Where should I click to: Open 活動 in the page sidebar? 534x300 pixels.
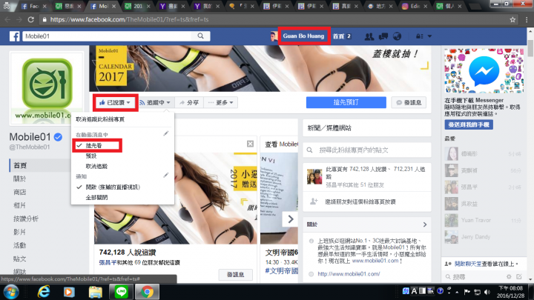pyautogui.click(x=19, y=245)
